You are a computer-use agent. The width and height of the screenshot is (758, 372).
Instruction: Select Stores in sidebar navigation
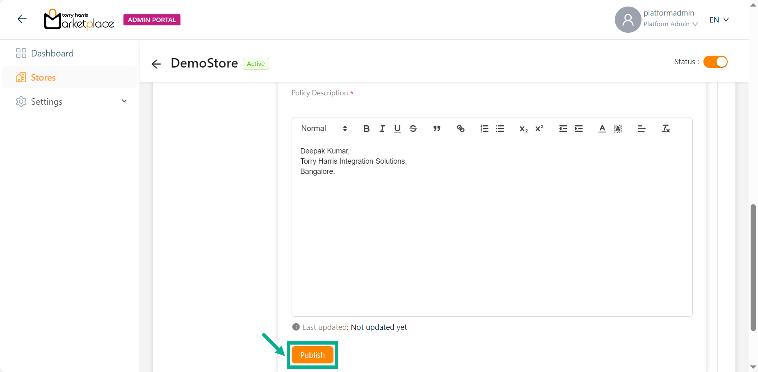tap(43, 78)
